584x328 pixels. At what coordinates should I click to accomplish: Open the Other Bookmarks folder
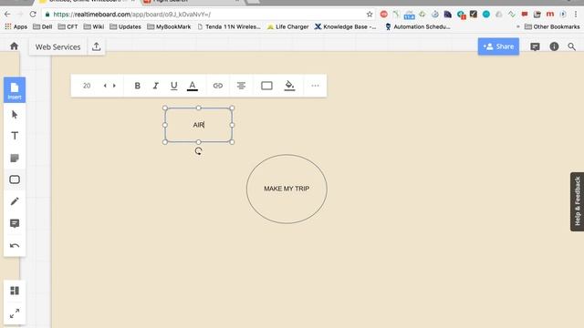click(x=552, y=26)
